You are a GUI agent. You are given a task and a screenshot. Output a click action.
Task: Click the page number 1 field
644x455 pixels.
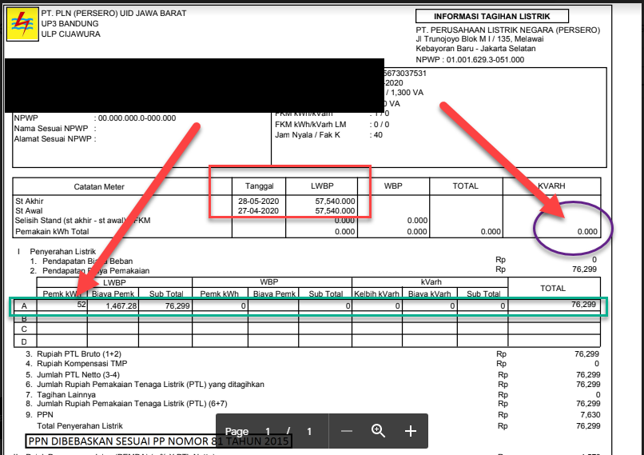point(268,432)
